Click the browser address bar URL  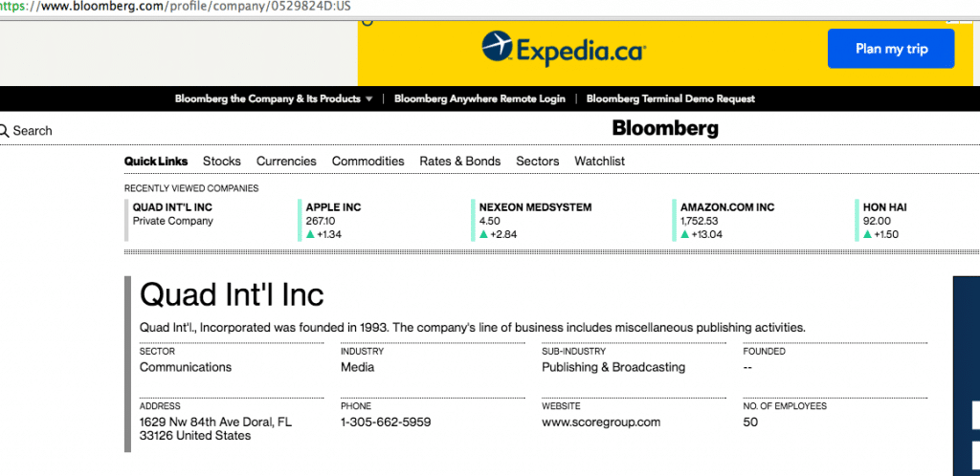tap(176, 7)
